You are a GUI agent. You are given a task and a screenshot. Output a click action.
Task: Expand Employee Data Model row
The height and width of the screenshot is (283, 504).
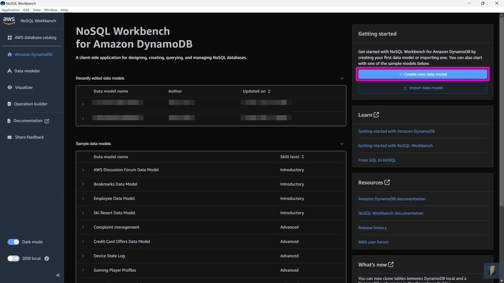coord(83,198)
